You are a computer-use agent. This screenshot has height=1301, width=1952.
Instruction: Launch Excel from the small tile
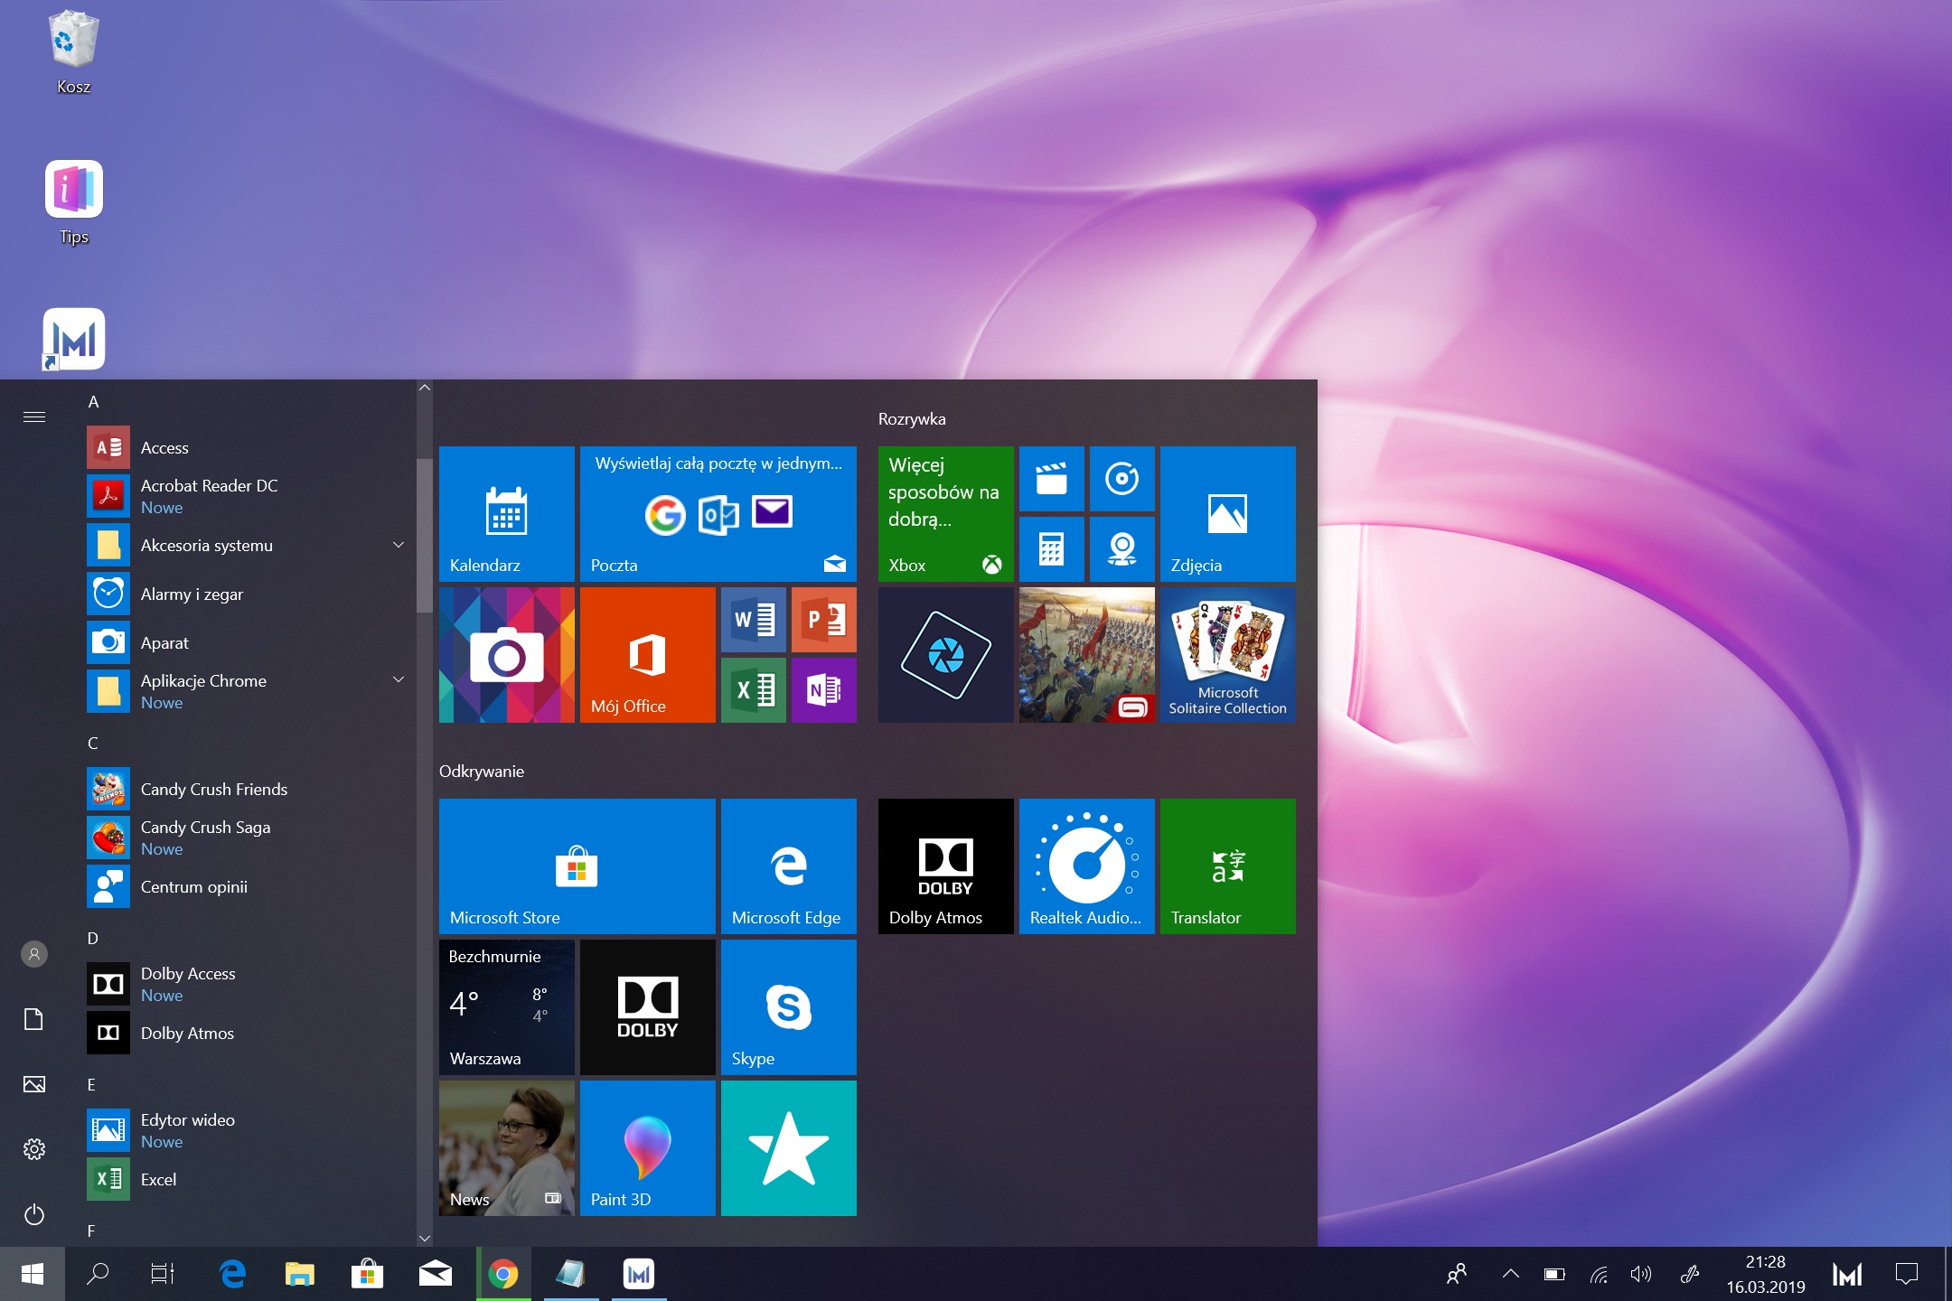[754, 690]
